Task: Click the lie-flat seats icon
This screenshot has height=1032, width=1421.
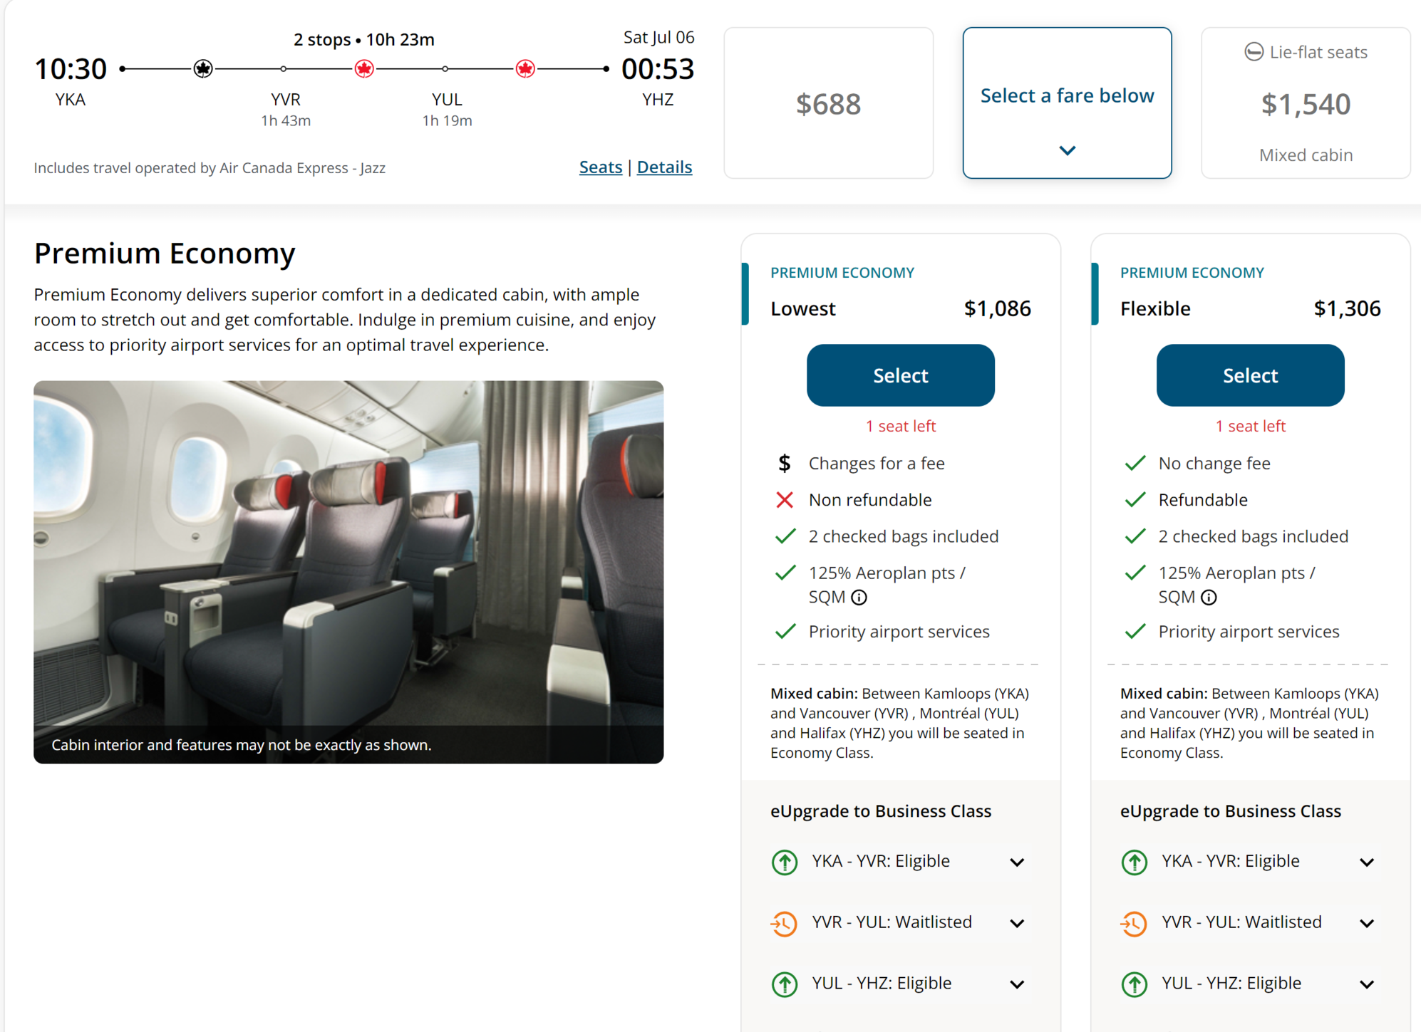Action: coord(1254,52)
